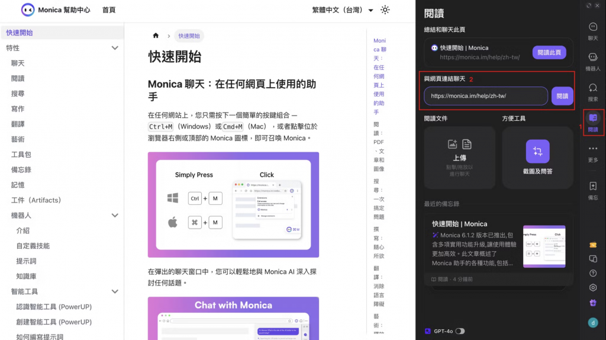The image size is (606, 340).
Task: Click the 上傳 file upload area
Action: [x=459, y=158]
